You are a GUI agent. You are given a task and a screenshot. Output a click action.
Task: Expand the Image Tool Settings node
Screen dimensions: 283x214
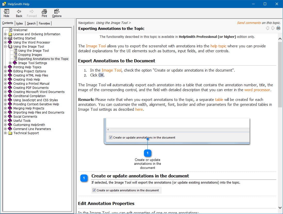10,63
